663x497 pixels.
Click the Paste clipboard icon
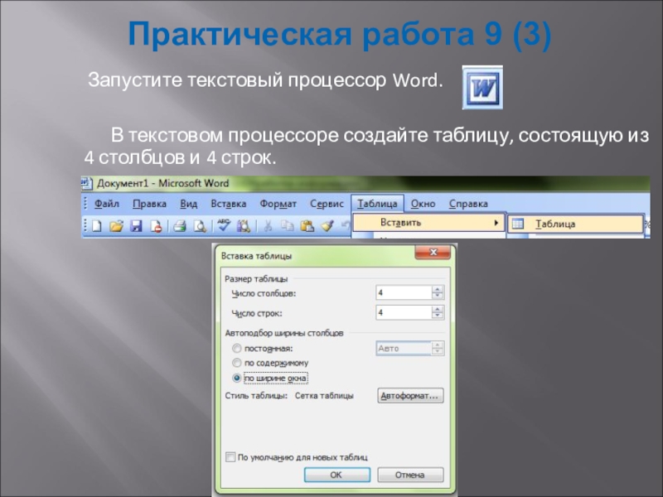[x=307, y=226]
